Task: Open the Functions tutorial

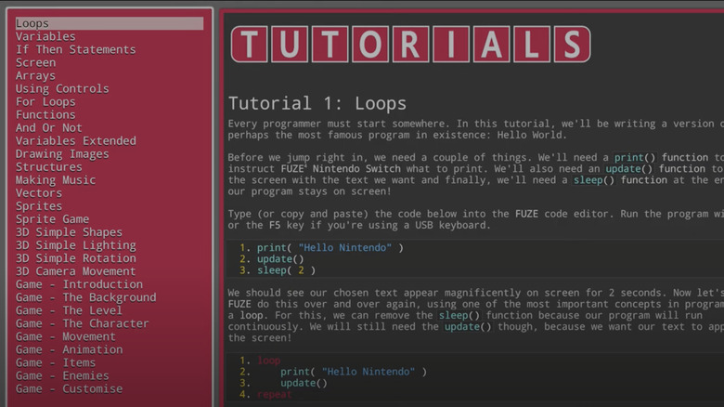Action: pos(45,114)
